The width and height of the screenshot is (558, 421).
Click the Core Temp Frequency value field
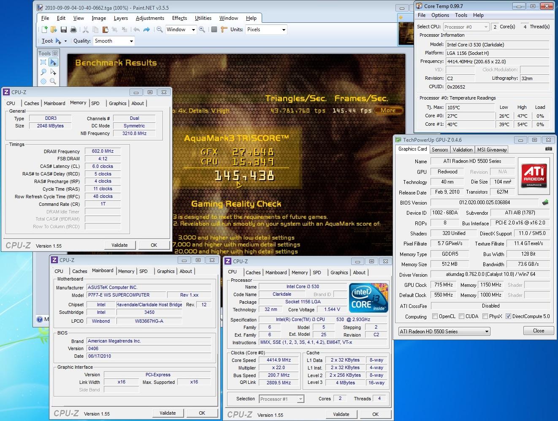[498, 62]
